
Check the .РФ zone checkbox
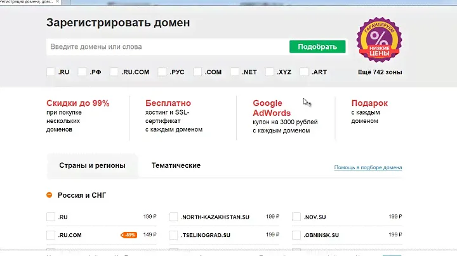[x=83, y=72]
